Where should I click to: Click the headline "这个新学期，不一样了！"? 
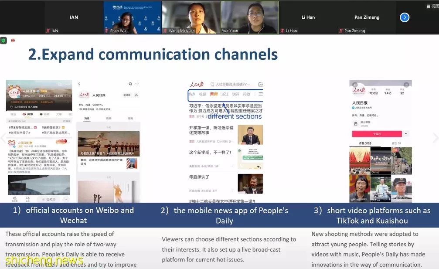[210, 153]
